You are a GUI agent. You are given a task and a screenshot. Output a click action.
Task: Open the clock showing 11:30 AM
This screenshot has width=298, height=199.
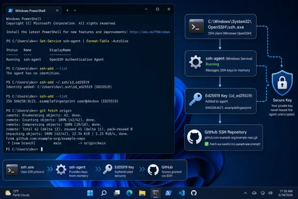286,193
